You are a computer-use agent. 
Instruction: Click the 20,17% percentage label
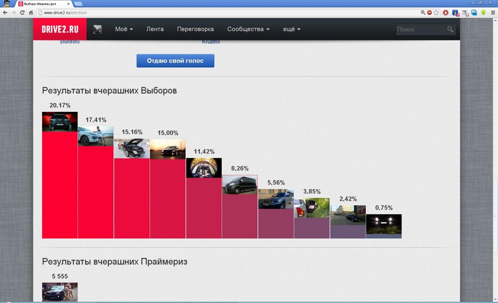[x=60, y=105]
